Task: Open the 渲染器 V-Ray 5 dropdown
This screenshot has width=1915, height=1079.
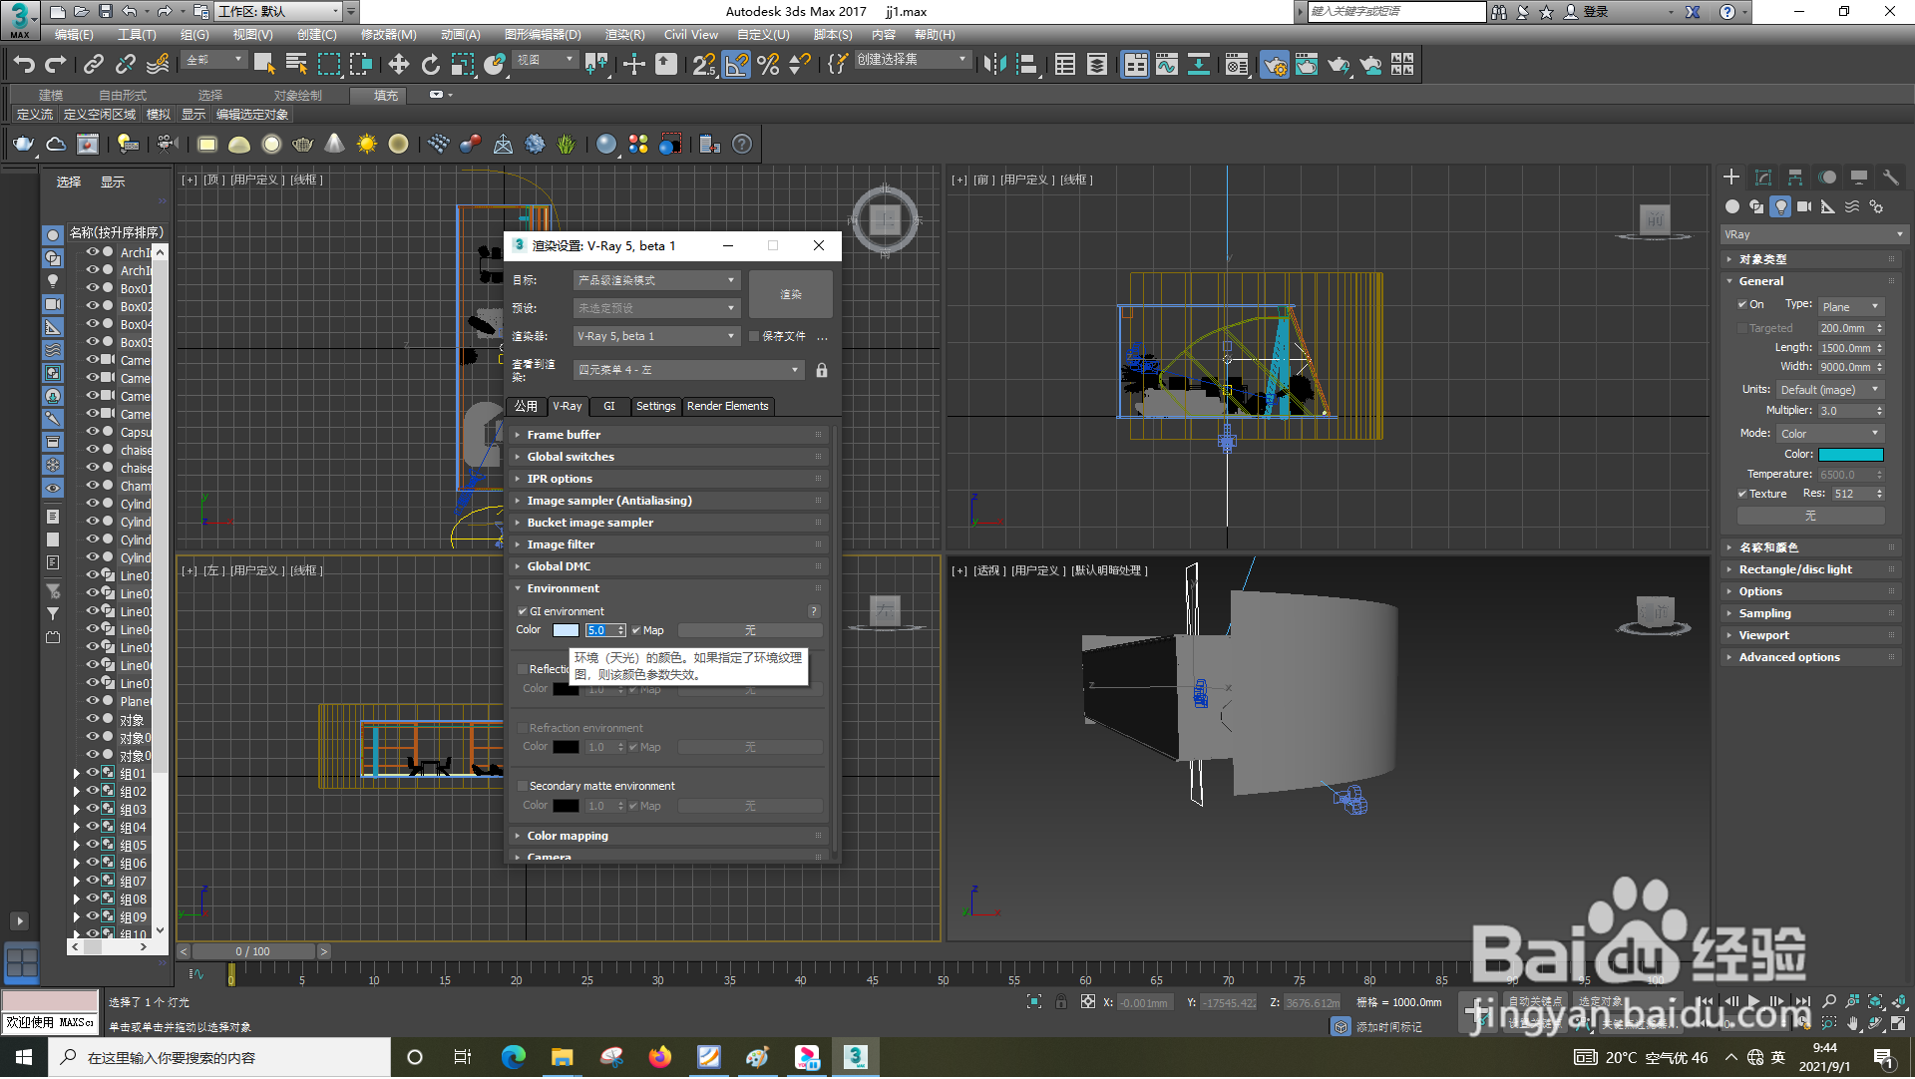Action: (x=656, y=336)
